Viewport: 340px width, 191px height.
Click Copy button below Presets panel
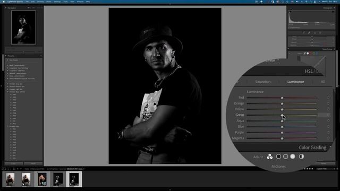(x=14, y=163)
